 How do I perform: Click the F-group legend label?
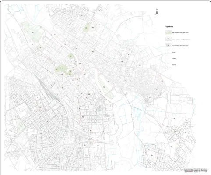click(174, 58)
